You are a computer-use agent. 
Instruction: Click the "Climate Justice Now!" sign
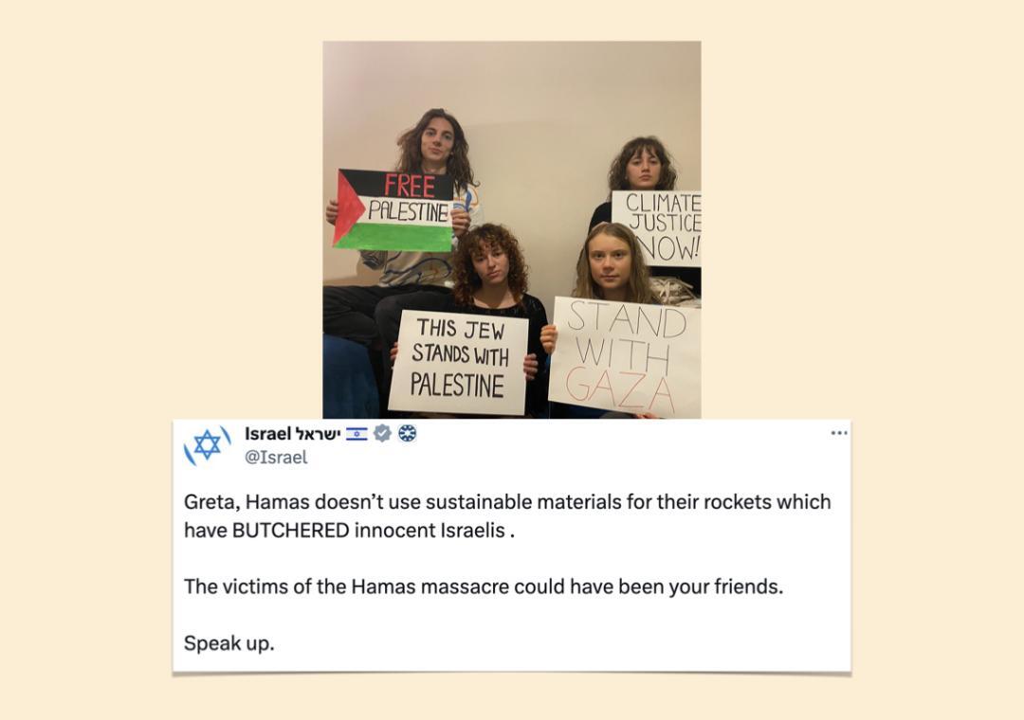click(x=658, y=227)
